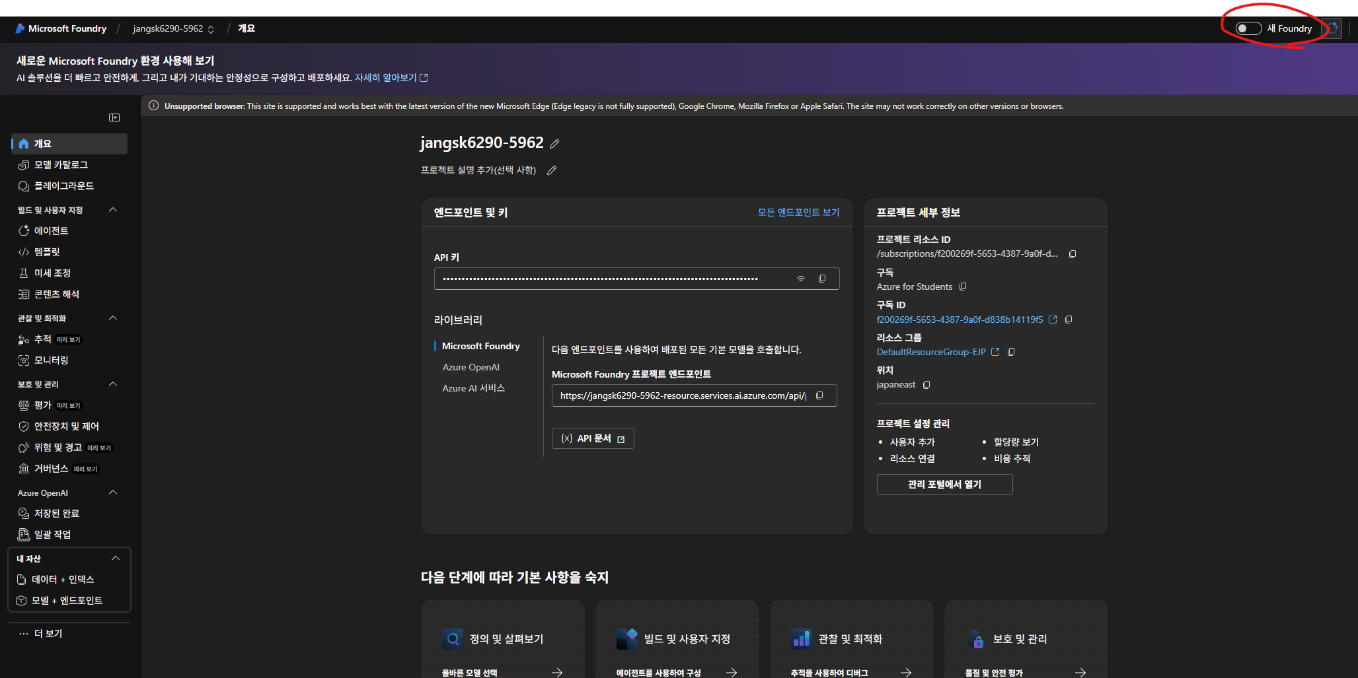Click the 사용자 추가 link
This screenshot has width=1358, height=678.
(x=913, y=442)
